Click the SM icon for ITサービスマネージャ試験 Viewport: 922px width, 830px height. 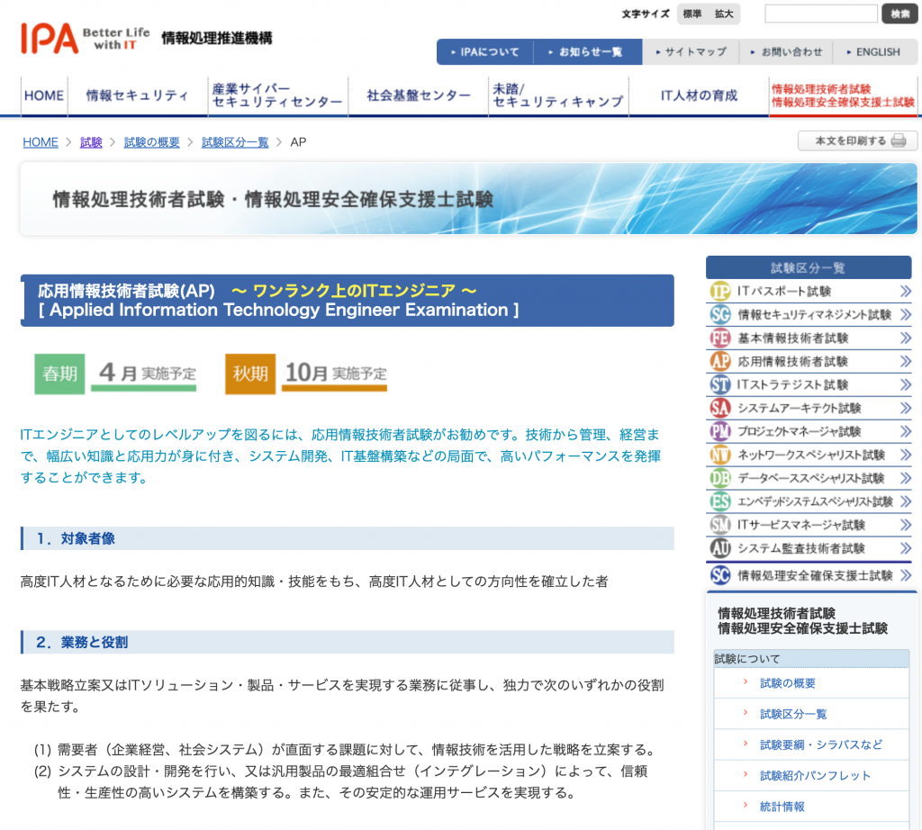pyautogui.click(x=720, y=524)
